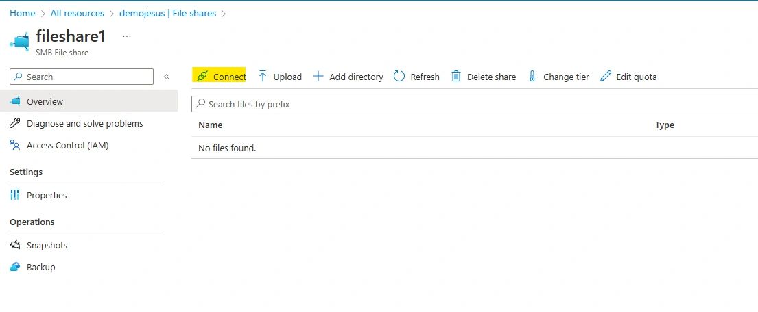
Task: Click the Delete share trash icon
Action: 456,77
